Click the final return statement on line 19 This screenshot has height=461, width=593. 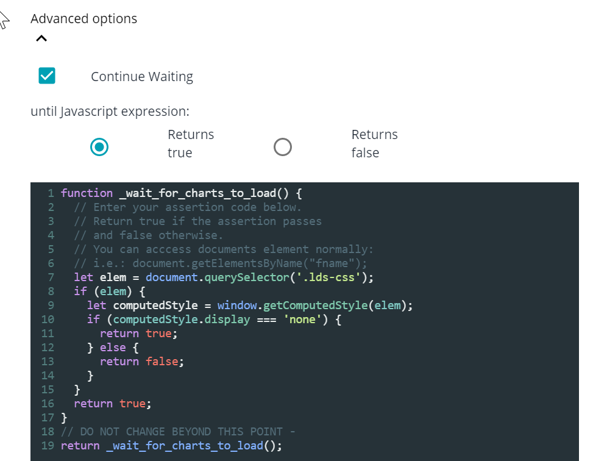tap(171, 446)
